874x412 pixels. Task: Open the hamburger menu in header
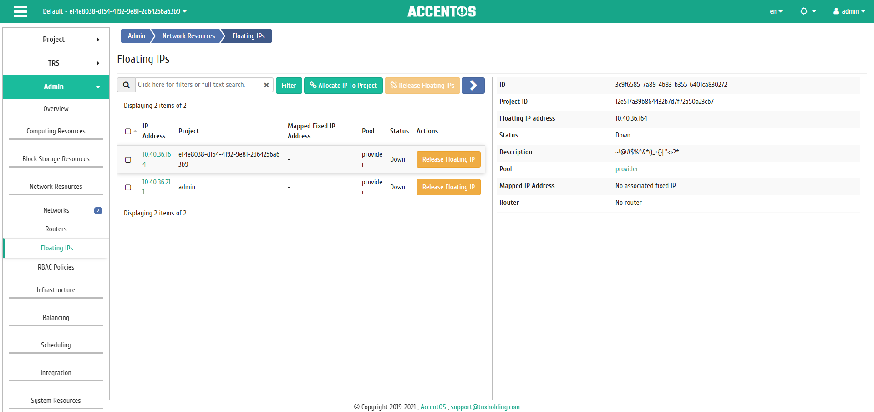[20, 11]
